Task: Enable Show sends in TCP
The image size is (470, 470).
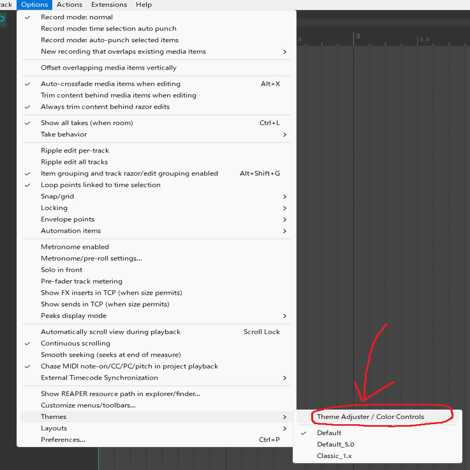Action: (156, 304)
